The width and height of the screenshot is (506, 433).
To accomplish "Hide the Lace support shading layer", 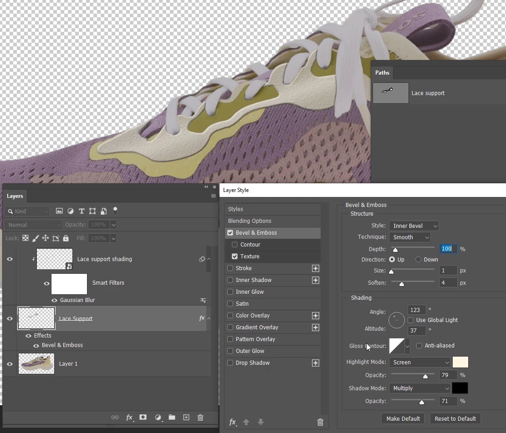I will (10, 259).
